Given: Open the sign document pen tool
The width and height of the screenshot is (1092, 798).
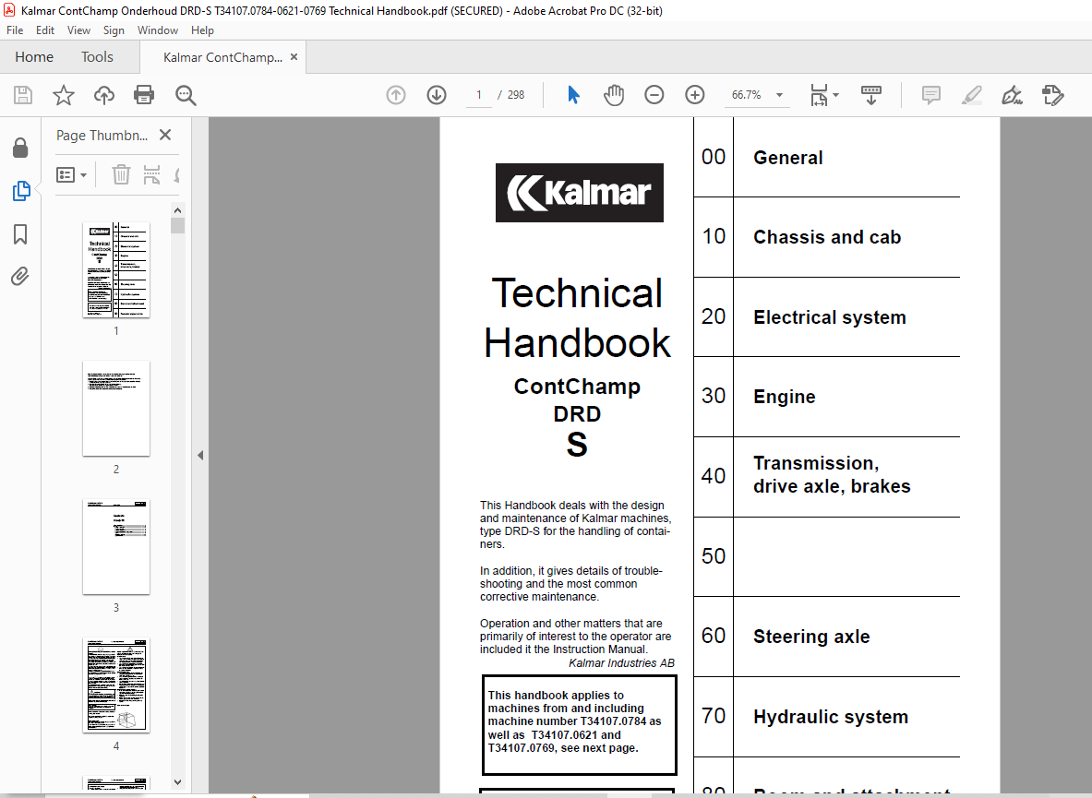Looking at the screenshot, I should (1012, 95).
